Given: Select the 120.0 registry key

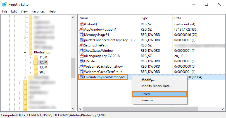Looking at the screenshot, I should [43, 62].
